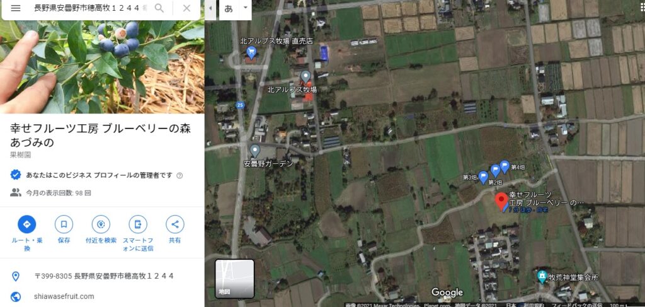Switch to the 地図 map layer thumbnail
The width and height of the screenshot is (645, 307).
(234, 279)
